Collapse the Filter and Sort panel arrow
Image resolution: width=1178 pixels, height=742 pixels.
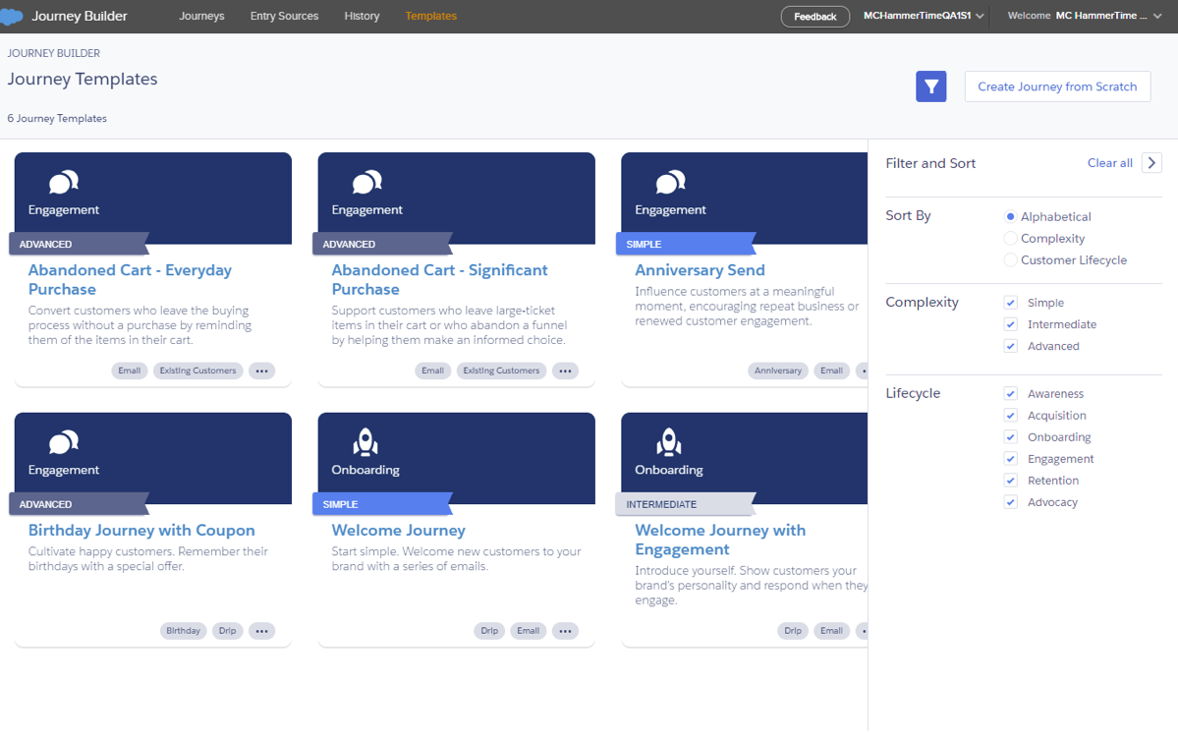coord(1151,163)
